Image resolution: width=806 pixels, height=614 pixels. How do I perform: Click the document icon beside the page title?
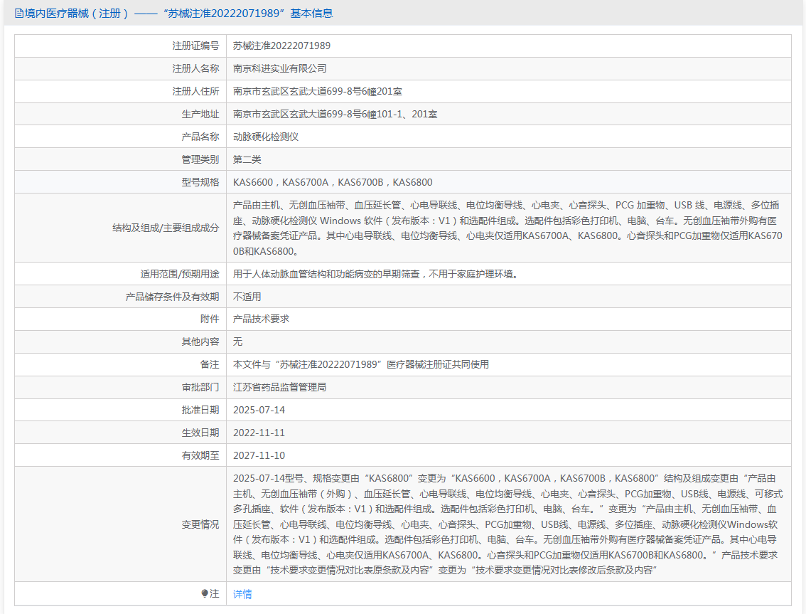[19, 14]
